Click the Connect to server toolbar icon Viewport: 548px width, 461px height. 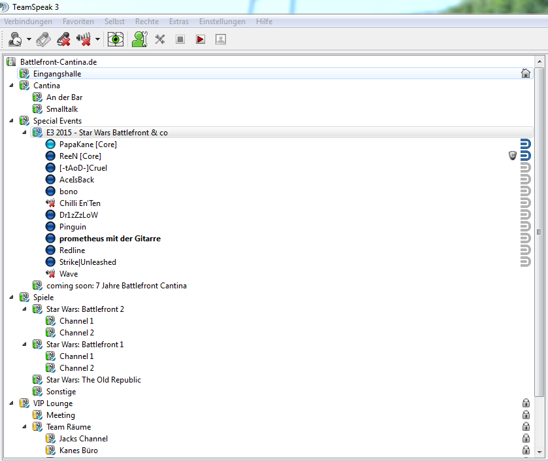pyautogui.click(x=14, y=39)
